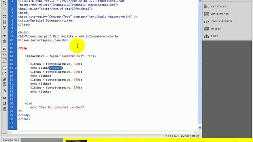Click line number 30 in the gutter
The height and width of the screenshot is (142, 253).
click(x=11, y=119)
